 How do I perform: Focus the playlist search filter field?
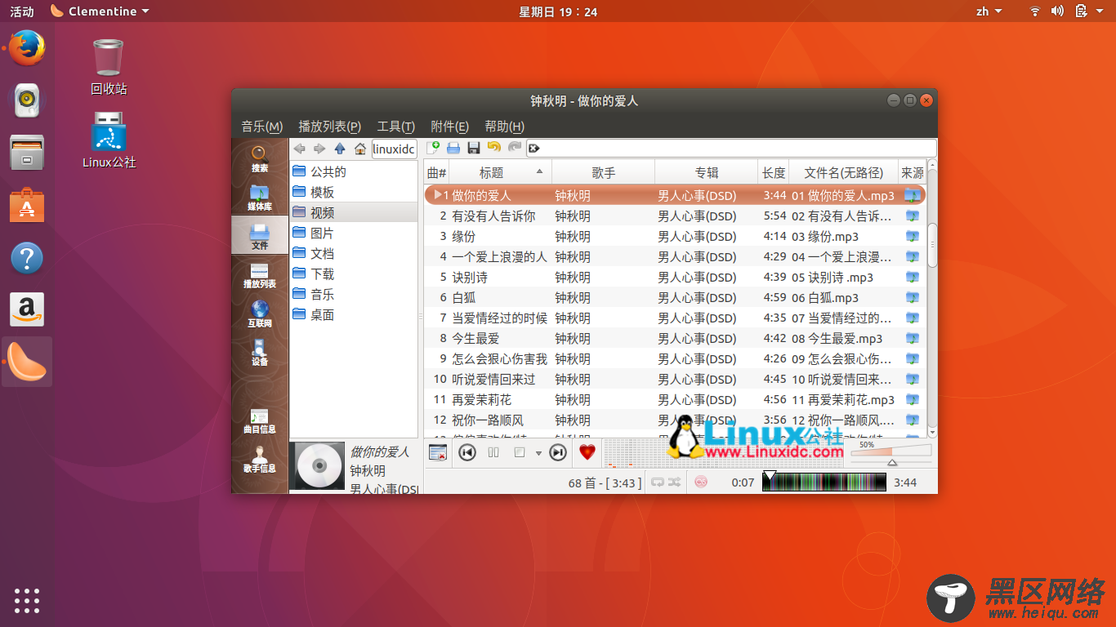[x=731, y=148]
